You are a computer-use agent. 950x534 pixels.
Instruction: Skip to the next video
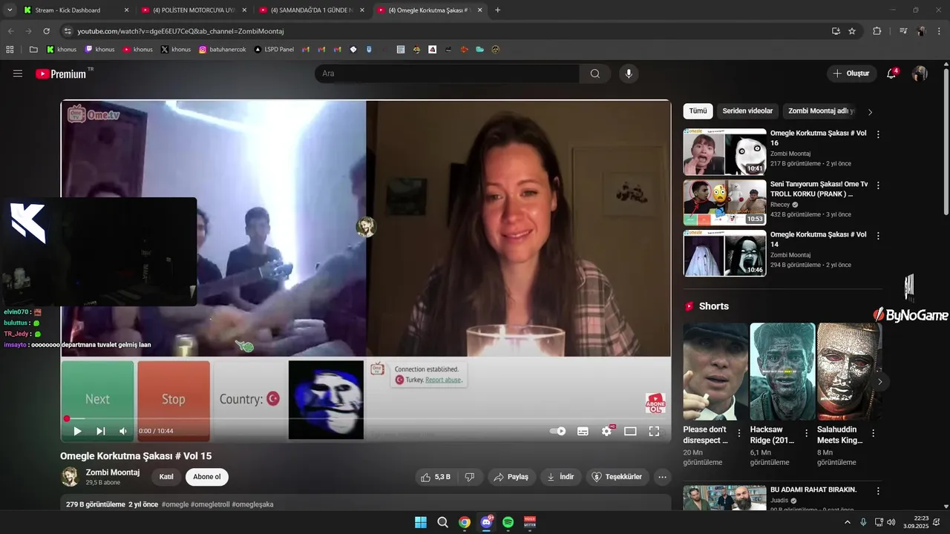click(x=100, y=431)
